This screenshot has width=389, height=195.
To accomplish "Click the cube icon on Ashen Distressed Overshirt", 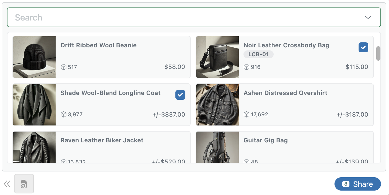I will [247, 114].
